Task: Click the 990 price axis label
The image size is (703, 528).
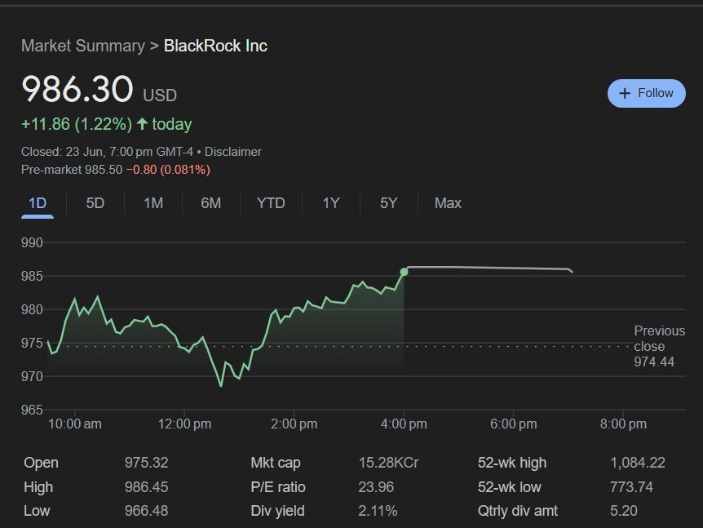Action: tap(32, 242)
